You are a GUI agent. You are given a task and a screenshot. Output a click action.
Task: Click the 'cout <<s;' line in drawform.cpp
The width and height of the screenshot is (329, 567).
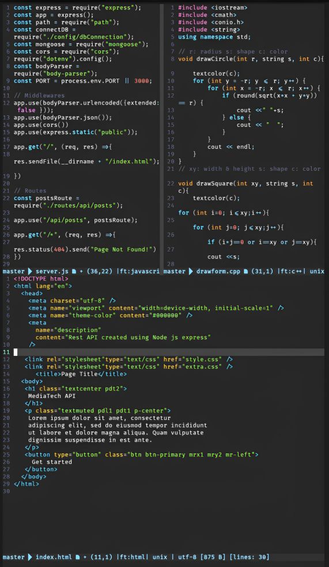coord(224,257)
